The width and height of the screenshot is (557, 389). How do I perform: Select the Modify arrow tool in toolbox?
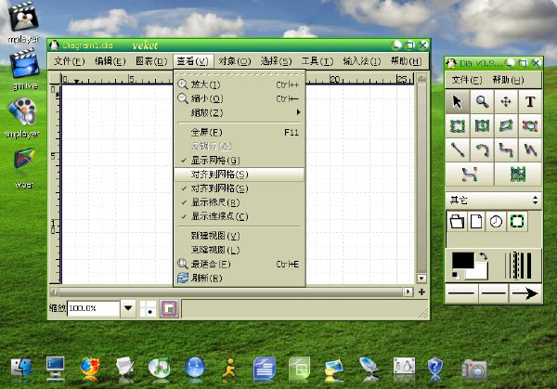[457, 102]
